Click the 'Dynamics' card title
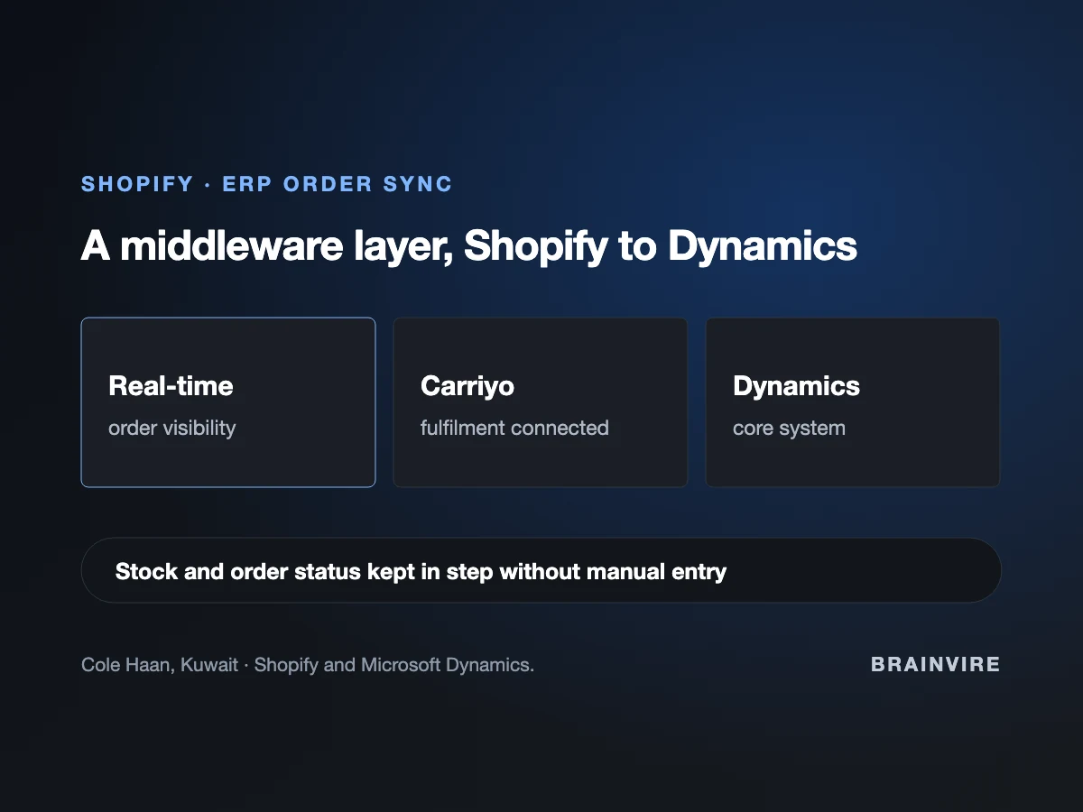 click(x=796, y=386)
